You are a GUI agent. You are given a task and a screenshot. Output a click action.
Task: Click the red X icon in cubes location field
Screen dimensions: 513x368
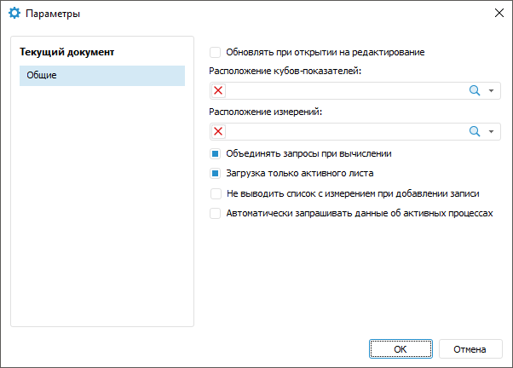pos(218,91)
